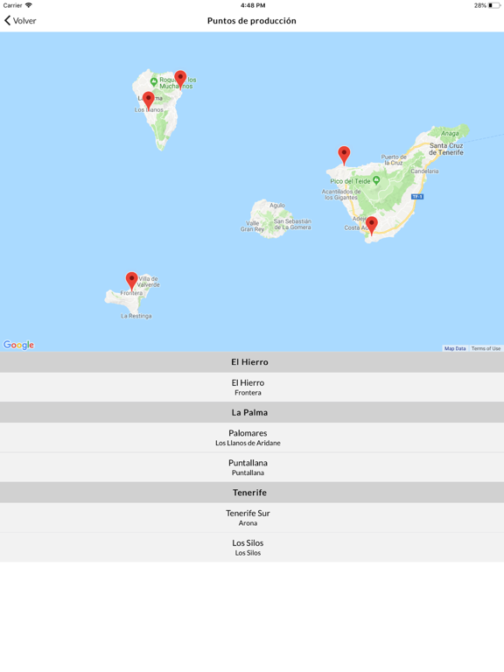Tap the 4:48 PM clock in status bar

pos(252,5)
